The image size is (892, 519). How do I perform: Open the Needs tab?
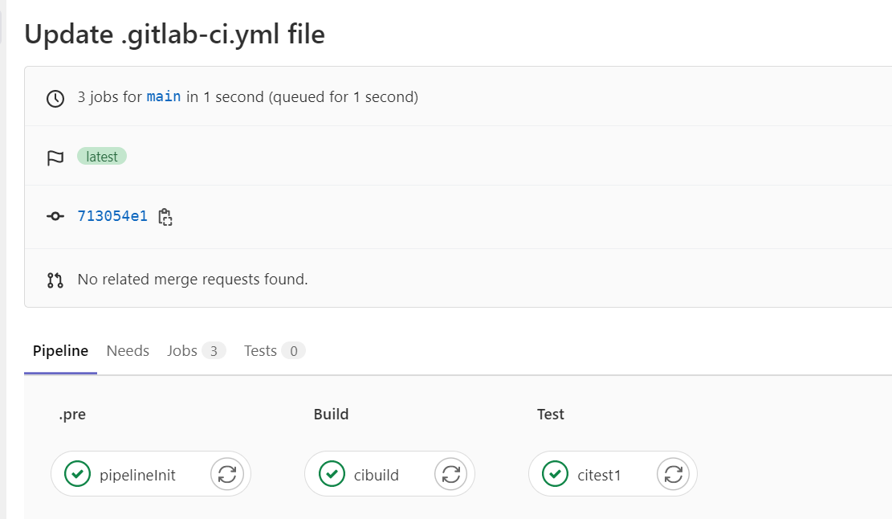[x=128, y=351]
